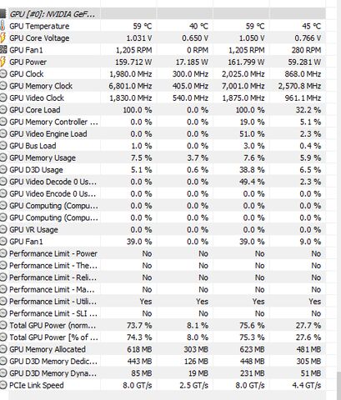Select the Total GPU Power [% of ...] row
Viewport: 341px width, 400px height.
point(163,337)
